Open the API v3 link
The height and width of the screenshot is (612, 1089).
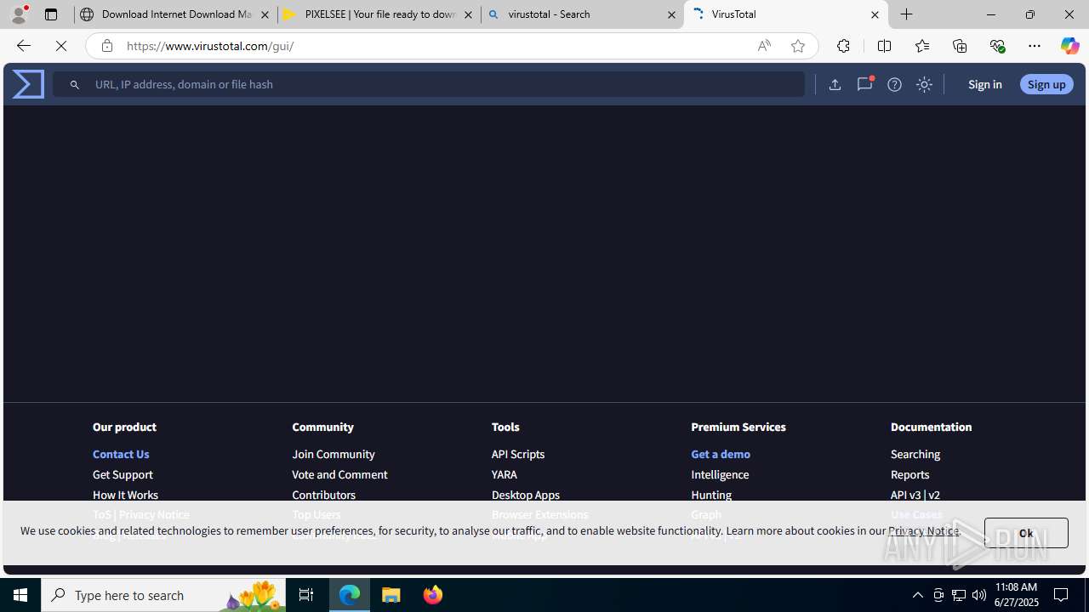click(x=905, y=495)
